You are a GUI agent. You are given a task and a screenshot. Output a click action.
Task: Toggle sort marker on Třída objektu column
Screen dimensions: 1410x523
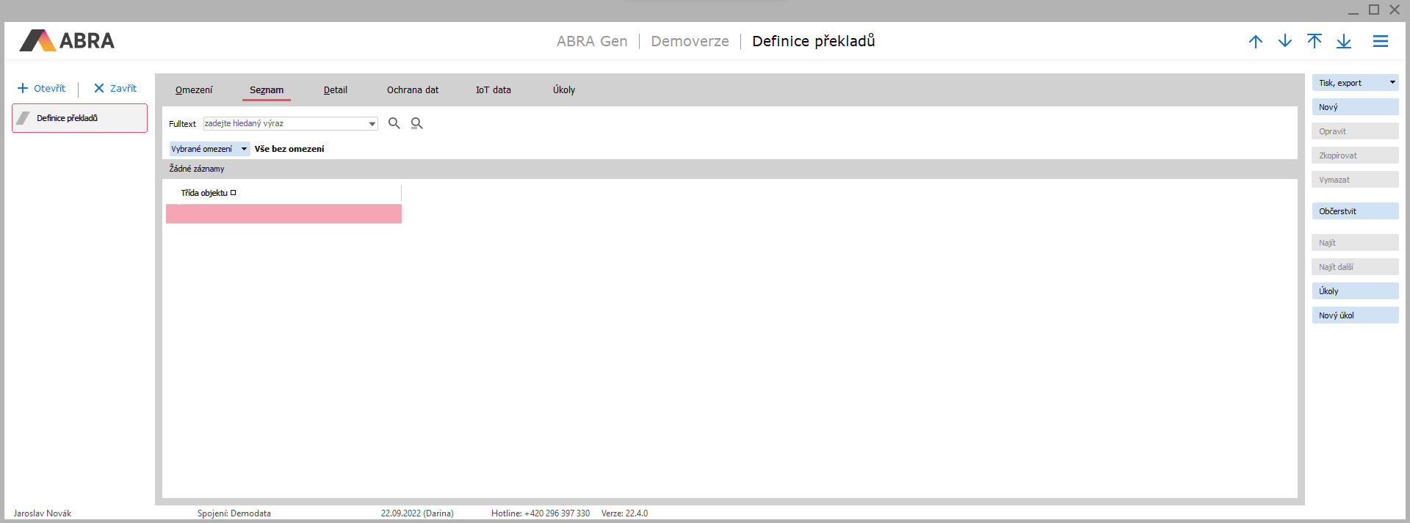234,193
